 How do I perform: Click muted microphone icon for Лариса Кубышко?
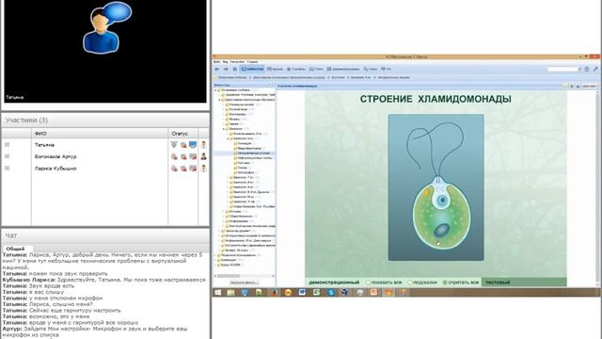click(x=174, y=169)
